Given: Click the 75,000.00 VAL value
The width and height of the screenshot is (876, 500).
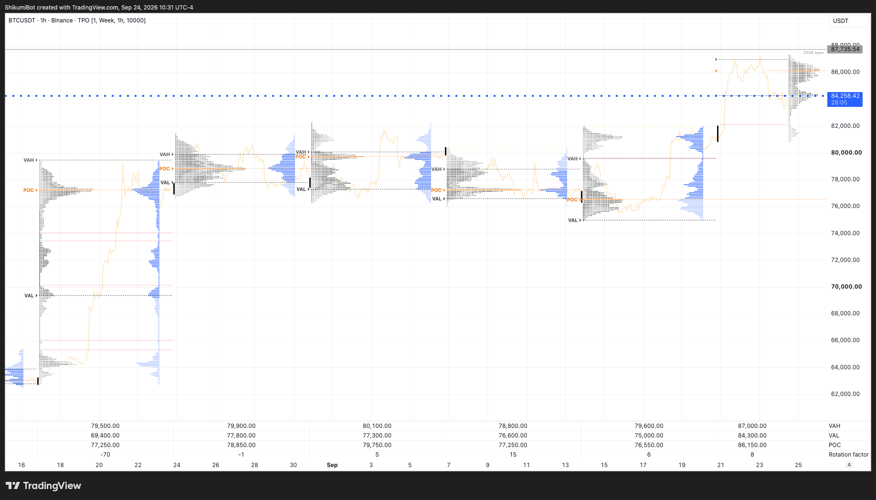Looking at the screenshot, I should pos(649,436).
